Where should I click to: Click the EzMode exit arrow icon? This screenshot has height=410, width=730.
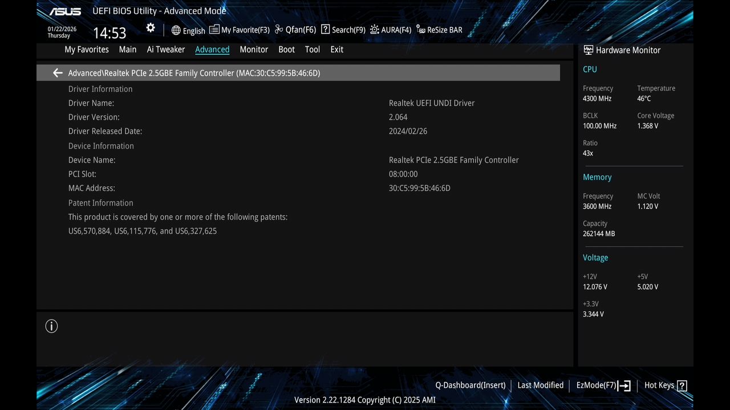[625, 386]
